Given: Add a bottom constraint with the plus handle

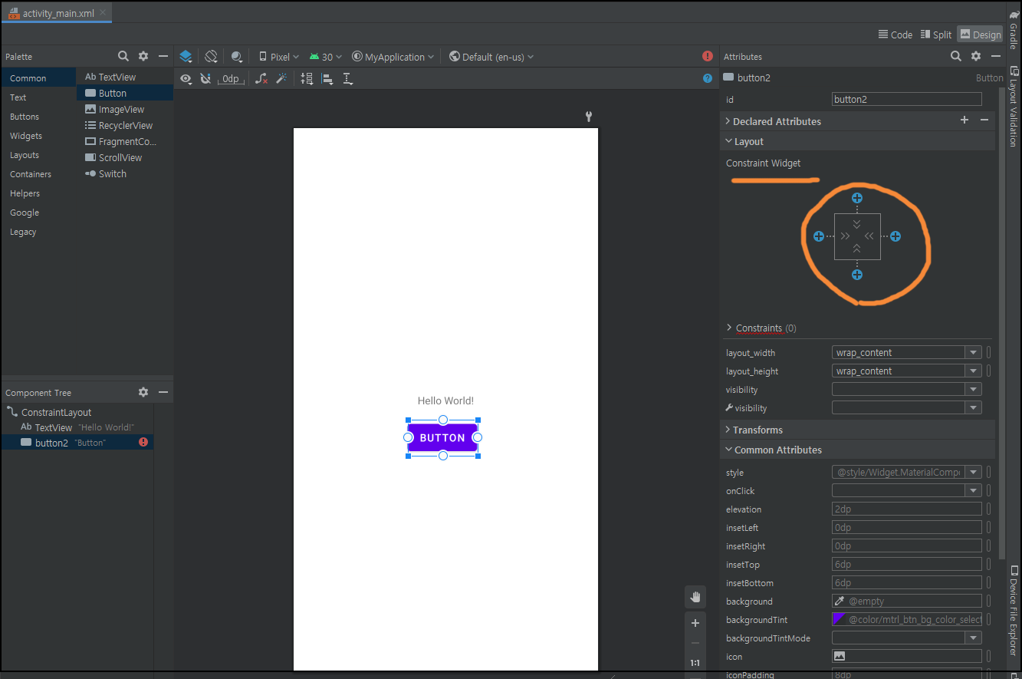Looking at the screenshot, I should (857, 275).
